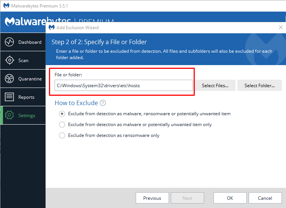Viewport: 286px width, 208px height.
Task: Click the disabled Next button
Action: point(188,198)
